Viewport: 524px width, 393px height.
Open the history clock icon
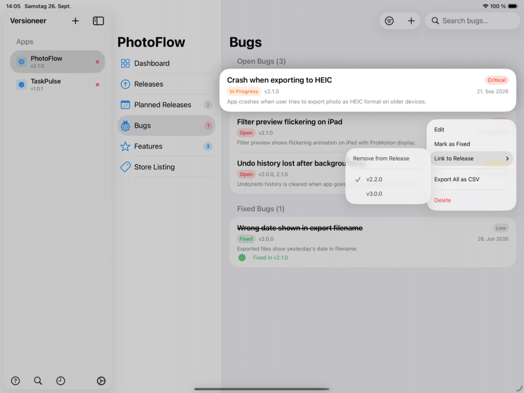click(60, 381)
